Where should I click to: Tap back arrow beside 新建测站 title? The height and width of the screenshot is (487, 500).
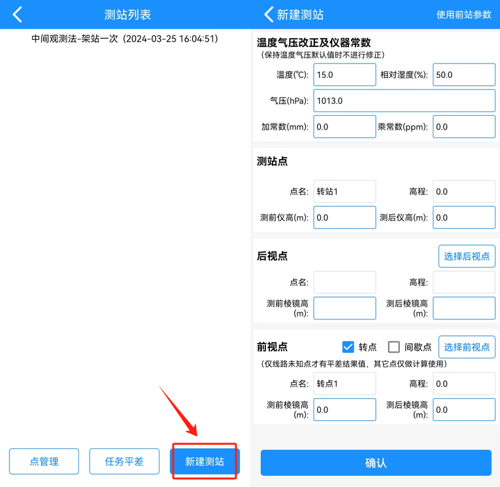point(269,14)
